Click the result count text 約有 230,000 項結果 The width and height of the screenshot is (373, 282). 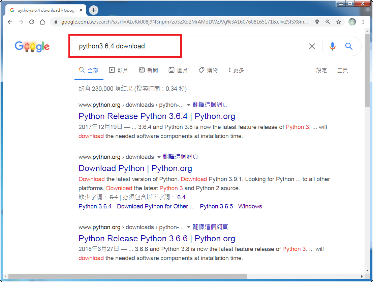[105, 88]
